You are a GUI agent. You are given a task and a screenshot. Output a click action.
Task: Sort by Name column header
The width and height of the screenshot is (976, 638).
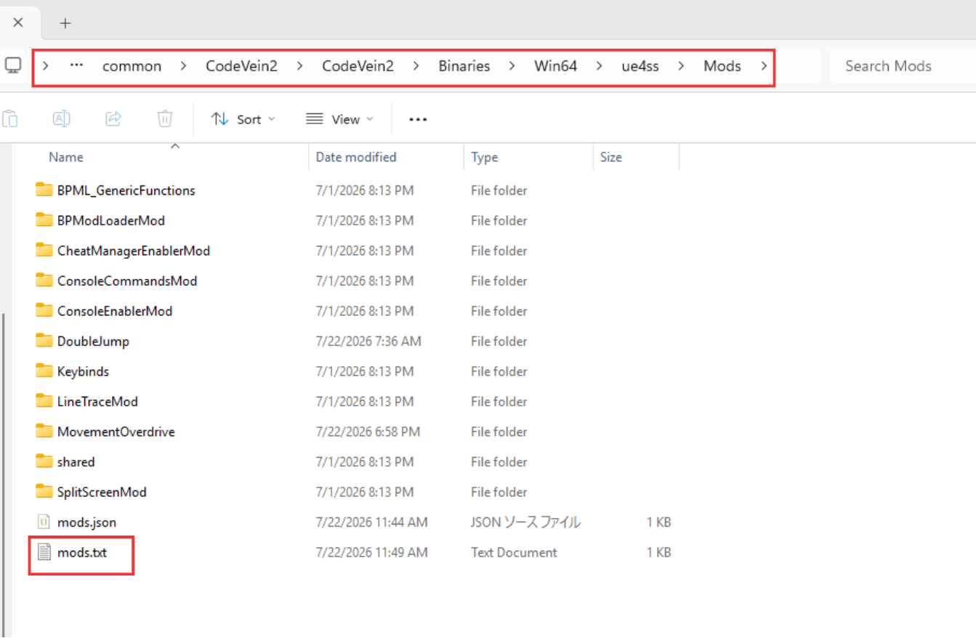(x=66, y=157)
